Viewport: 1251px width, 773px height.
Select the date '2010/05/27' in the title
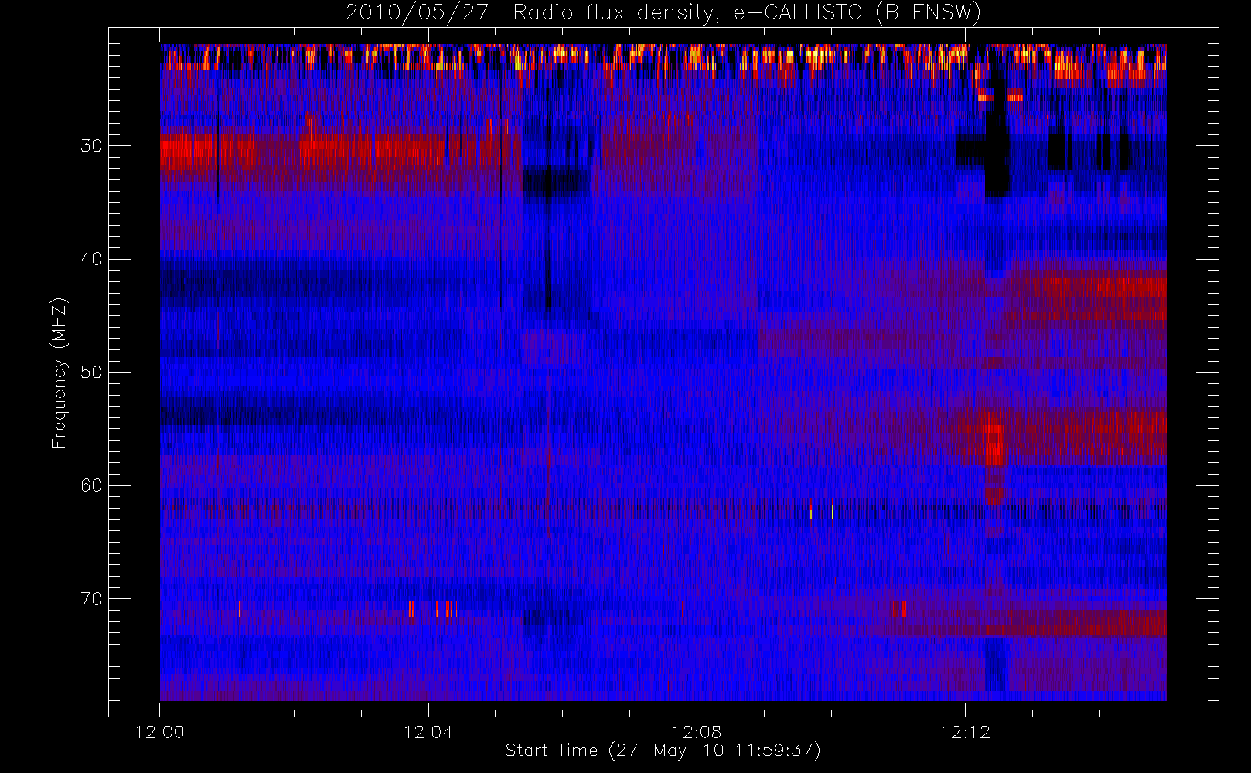point(417,13)
